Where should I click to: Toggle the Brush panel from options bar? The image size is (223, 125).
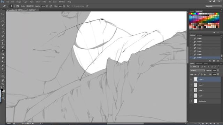coord(18,6)
